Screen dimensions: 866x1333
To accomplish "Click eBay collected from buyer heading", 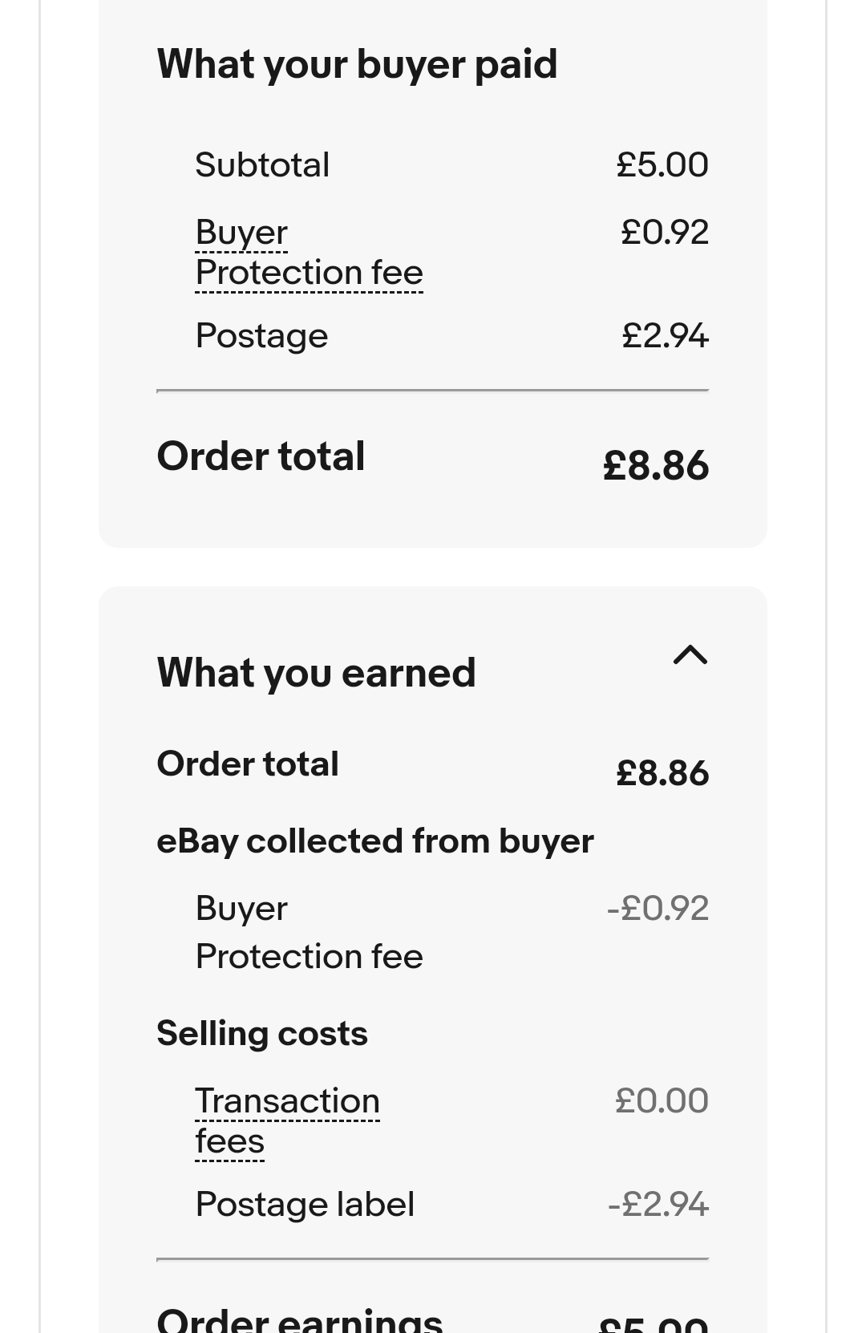I will click(375, 841).
